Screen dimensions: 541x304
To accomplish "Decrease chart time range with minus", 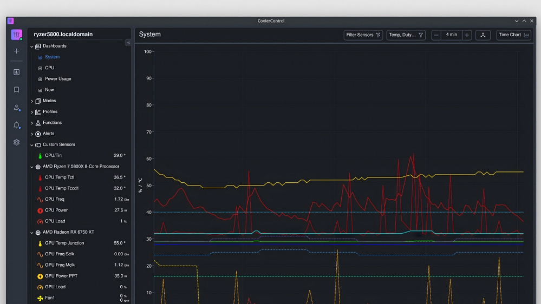I will click(x=436, y=35).
